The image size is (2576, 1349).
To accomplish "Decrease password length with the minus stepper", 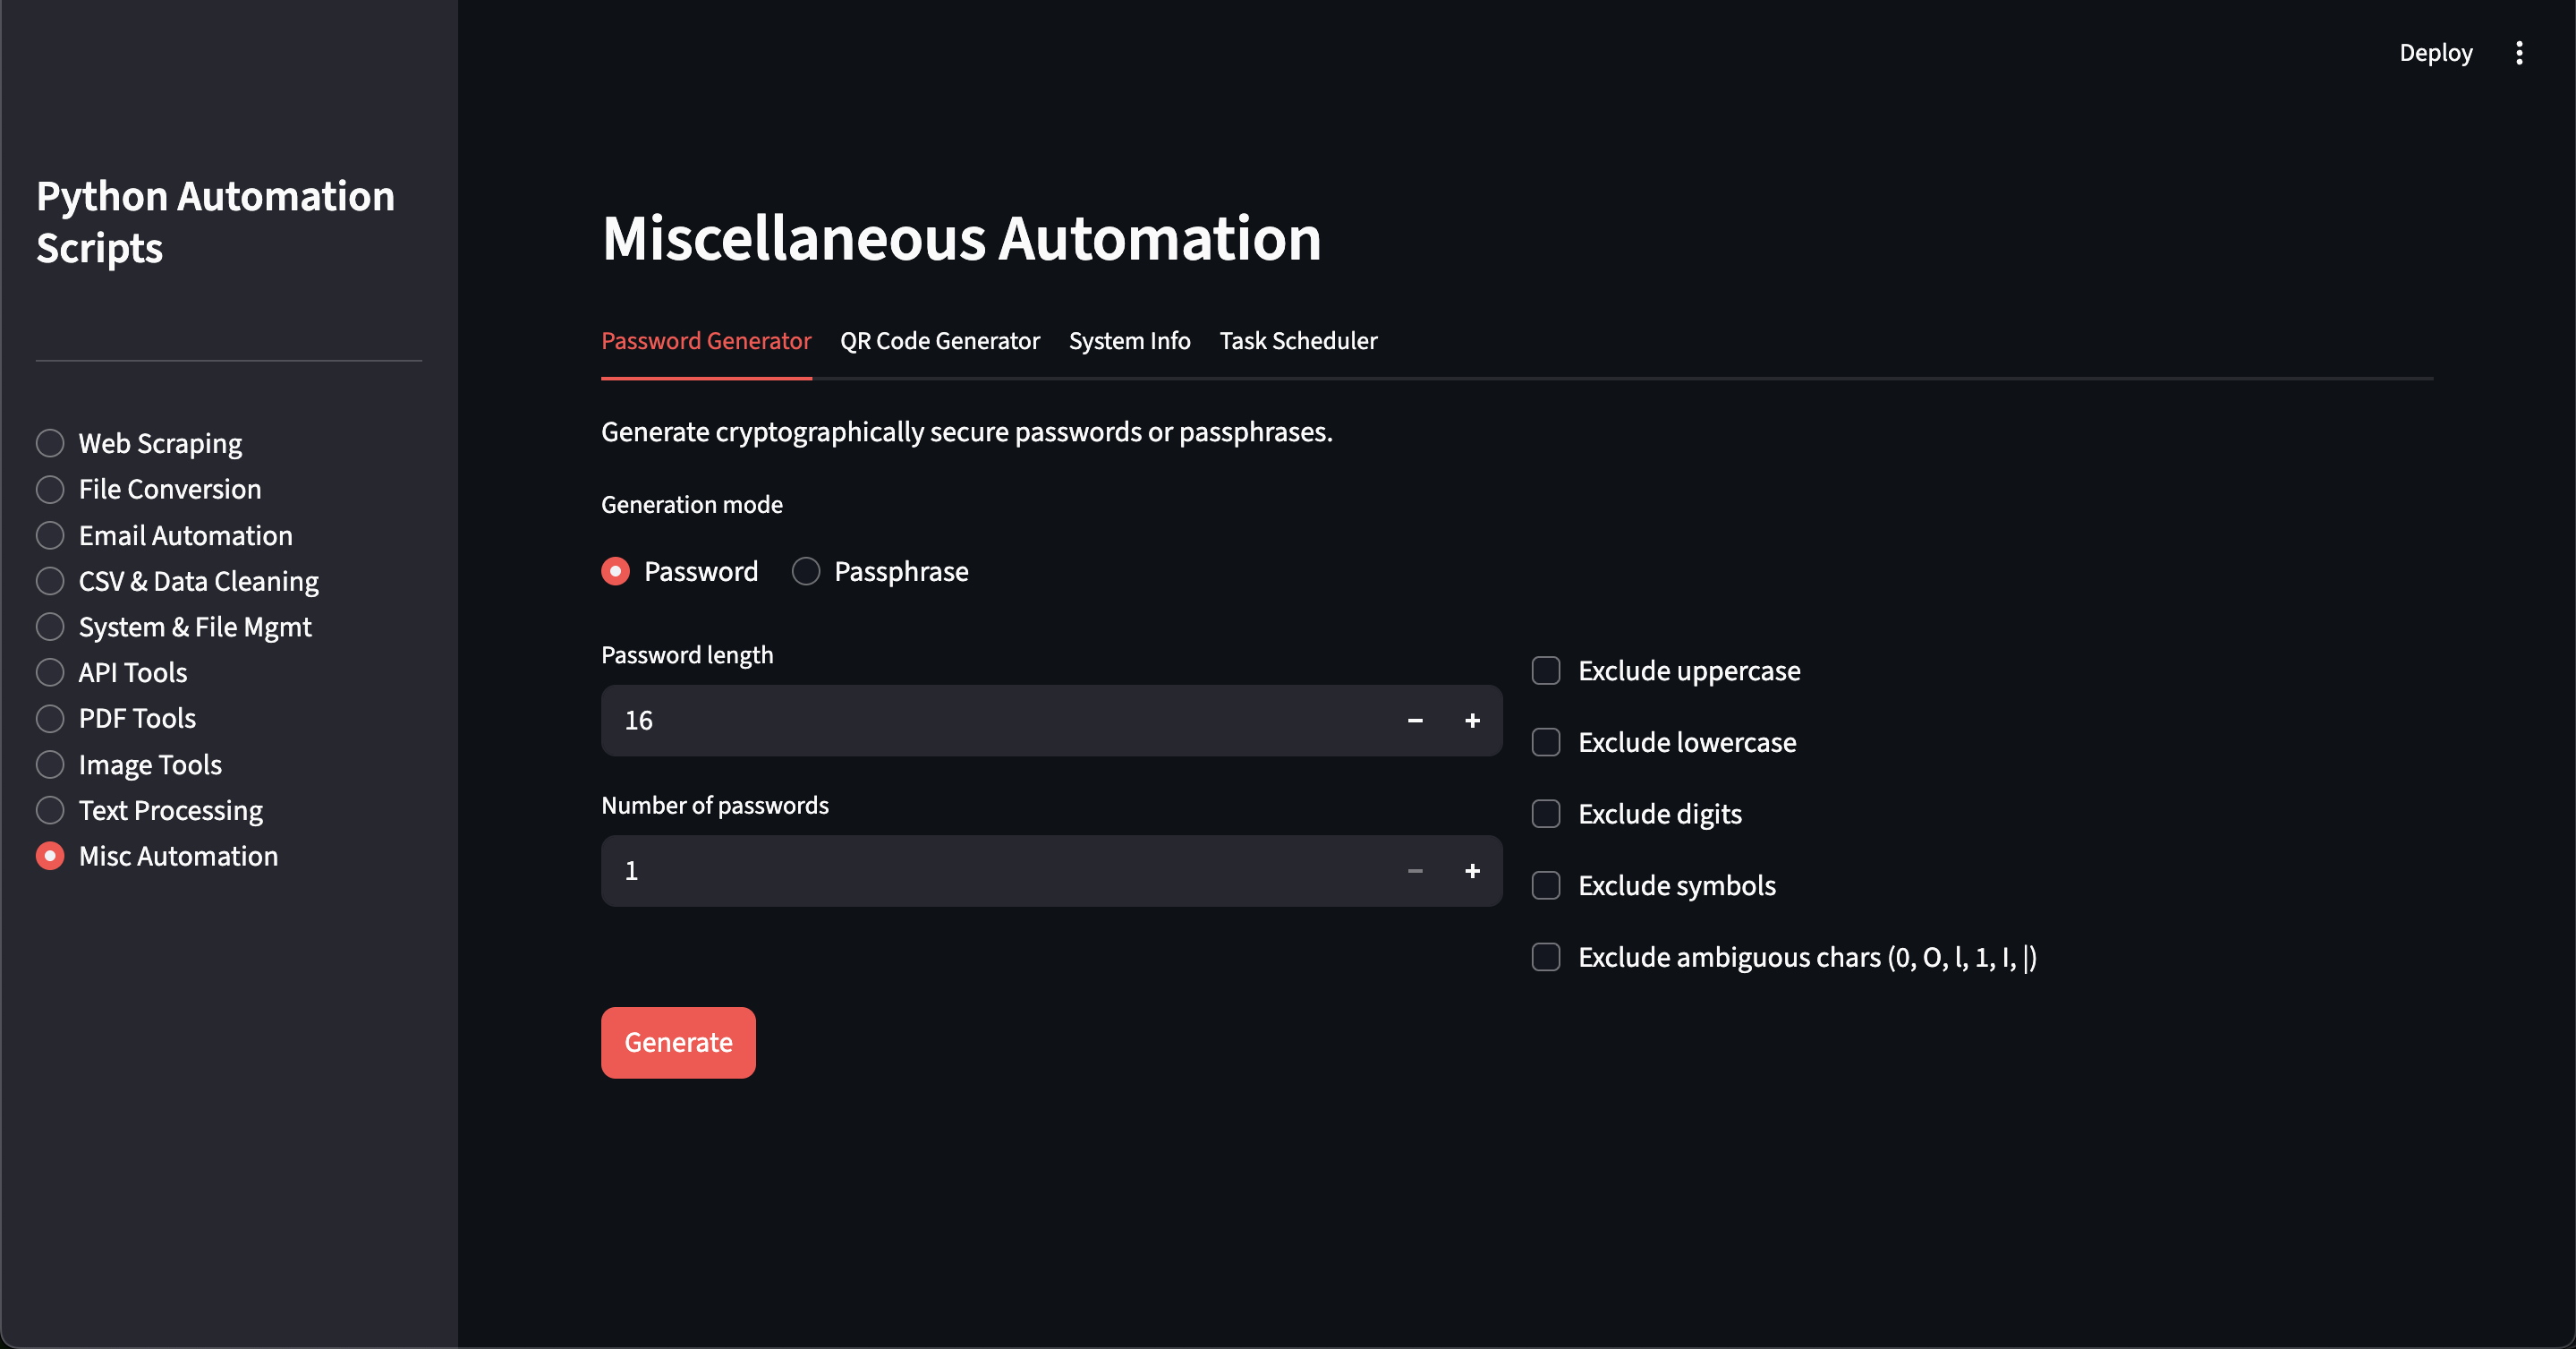I will point(1414,721).
